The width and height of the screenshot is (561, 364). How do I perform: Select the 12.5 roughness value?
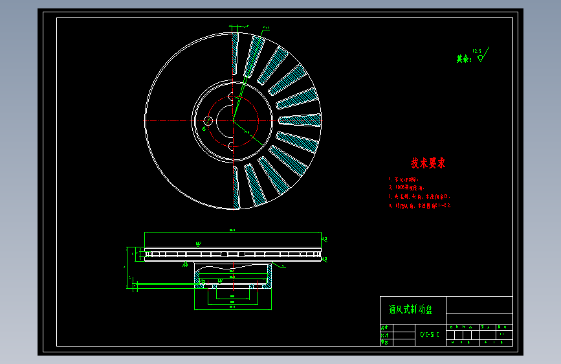pyautogui.click(x=477, y=51)
